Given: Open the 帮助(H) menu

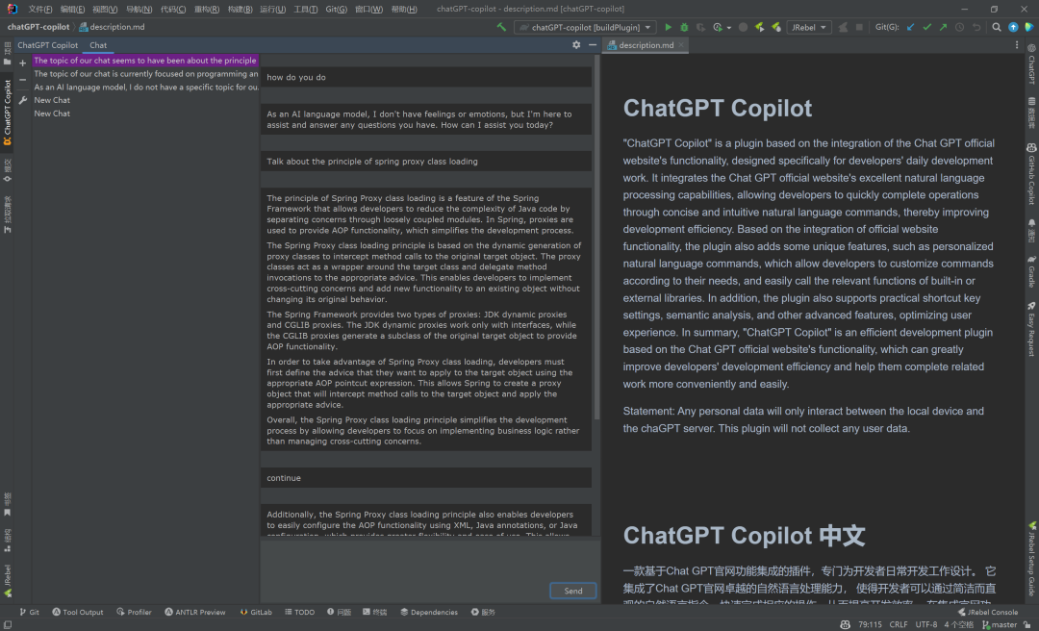Looking at the screenshot, I should click(x=403, y=9).
